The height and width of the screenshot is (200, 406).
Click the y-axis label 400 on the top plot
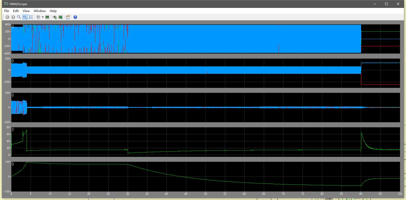[7, 25]
